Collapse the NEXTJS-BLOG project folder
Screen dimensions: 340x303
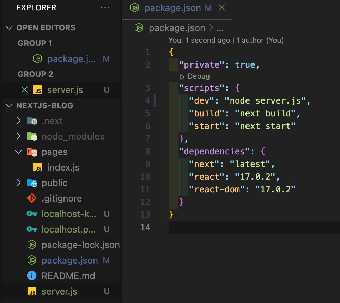click(9, 105)
